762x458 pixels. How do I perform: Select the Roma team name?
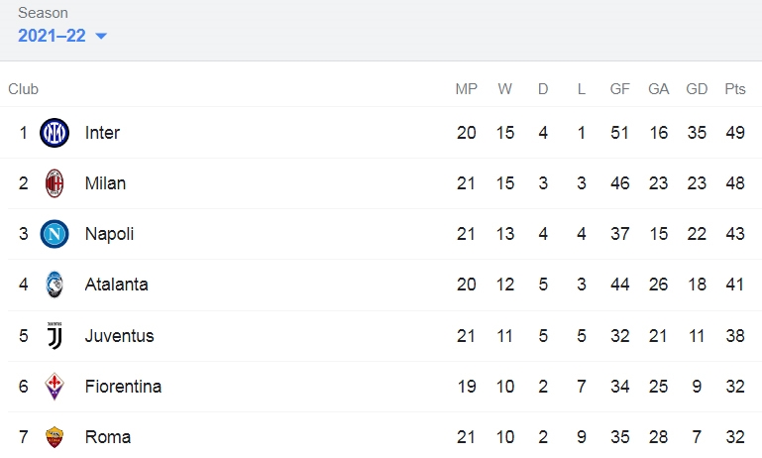click(x=108, y=437)
